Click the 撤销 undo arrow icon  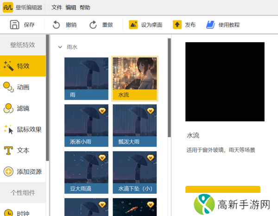click(x=56, y=25)
